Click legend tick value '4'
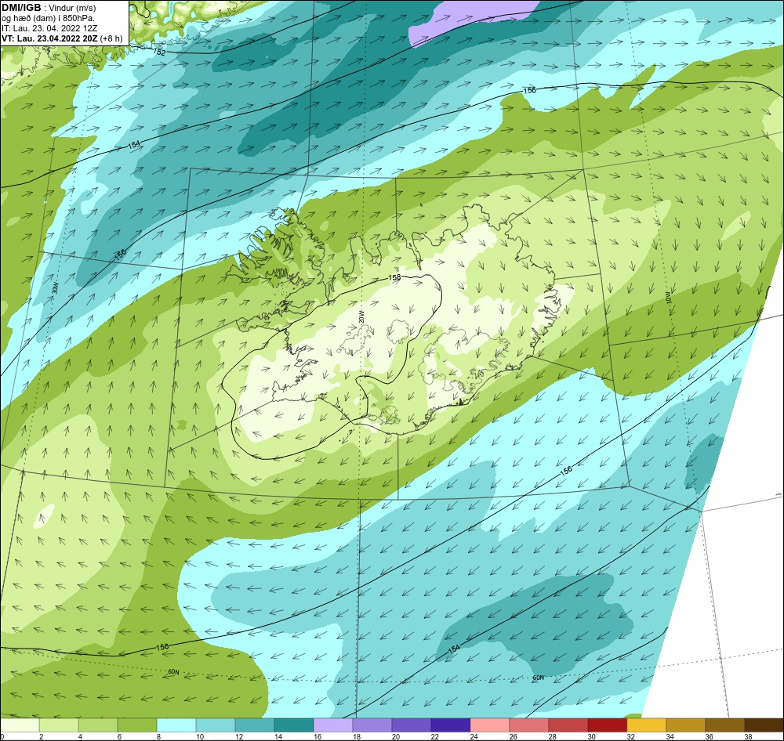Viewport: 784px width, 741px height. click(x=80, y=736)
